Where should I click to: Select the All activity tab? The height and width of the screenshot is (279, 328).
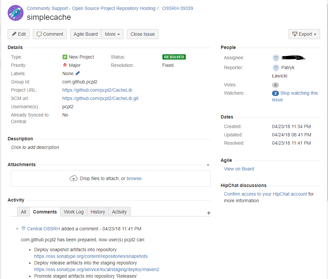[24, 212]
